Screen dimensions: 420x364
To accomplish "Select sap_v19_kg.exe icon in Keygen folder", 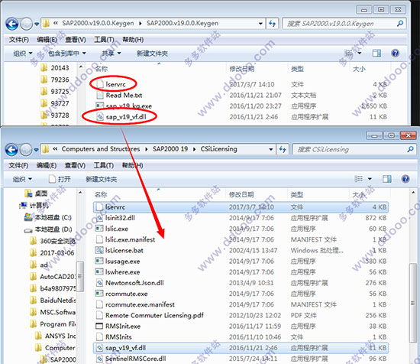I will click(100, 106).
